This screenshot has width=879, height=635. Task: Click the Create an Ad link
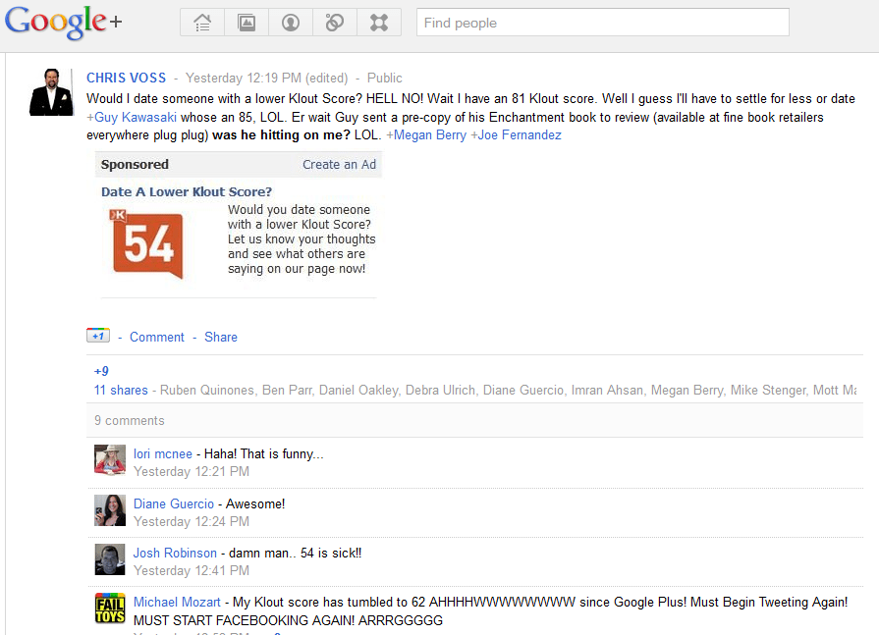pyautogui.click(x=339, y=164)
